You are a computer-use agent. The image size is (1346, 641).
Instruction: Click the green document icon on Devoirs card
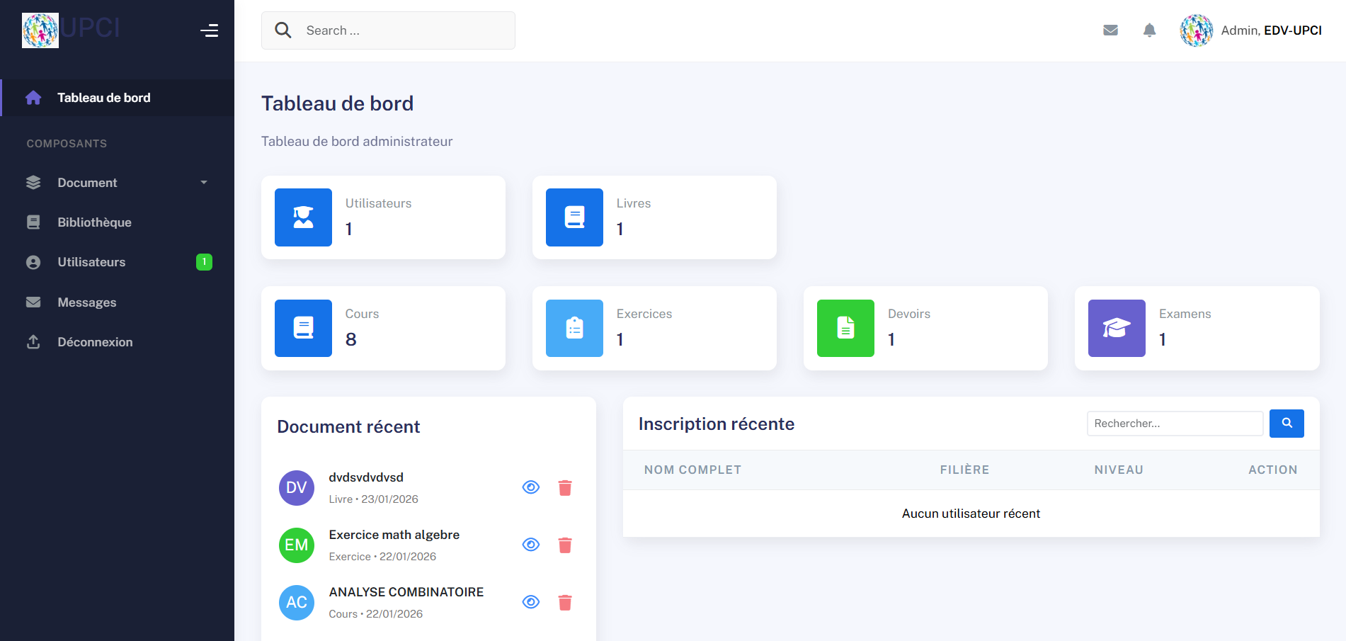[845, 328]
